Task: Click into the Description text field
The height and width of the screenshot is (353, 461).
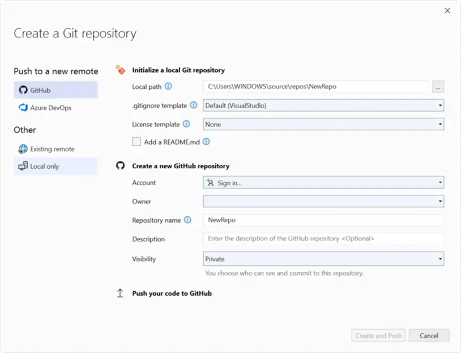Action: point(323,239)
